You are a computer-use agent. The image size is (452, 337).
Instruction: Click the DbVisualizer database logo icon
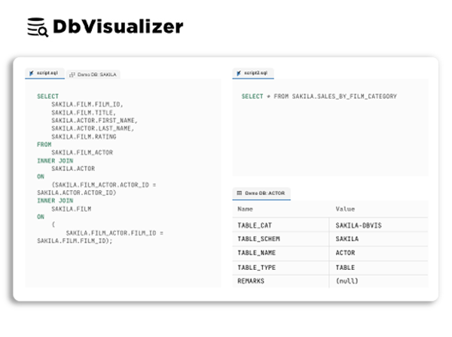coord(38,27)
